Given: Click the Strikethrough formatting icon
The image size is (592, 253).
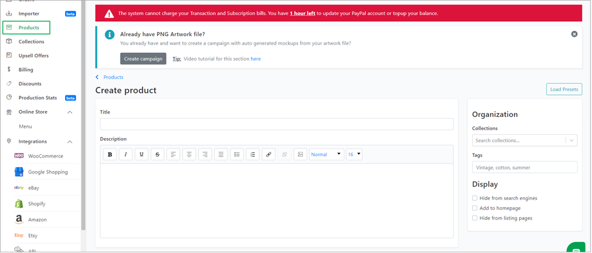Looking at the screenshot, I should click(x=157, y=154).
